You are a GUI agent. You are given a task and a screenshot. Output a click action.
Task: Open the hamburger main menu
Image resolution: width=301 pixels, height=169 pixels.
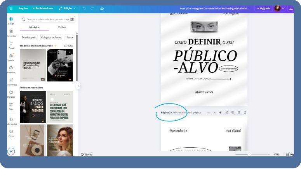click(11, 8)
